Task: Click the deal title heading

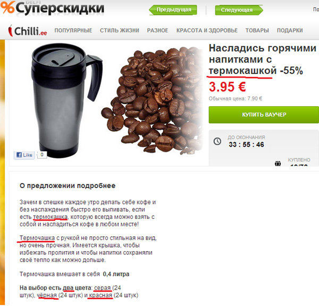Action: 263,59
